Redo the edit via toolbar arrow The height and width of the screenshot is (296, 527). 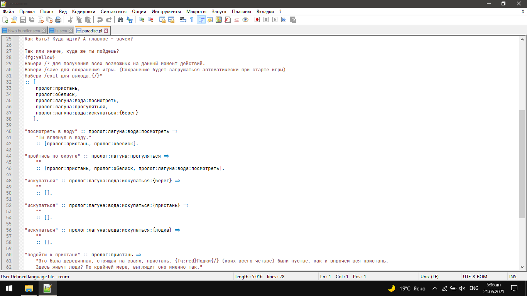(109, 20)
